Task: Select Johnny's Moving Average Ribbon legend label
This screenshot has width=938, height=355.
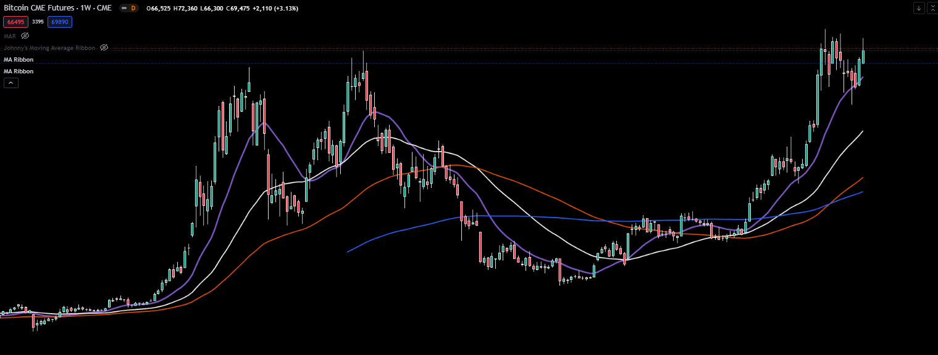Action: pyautogui.click(x=49, y=47)
